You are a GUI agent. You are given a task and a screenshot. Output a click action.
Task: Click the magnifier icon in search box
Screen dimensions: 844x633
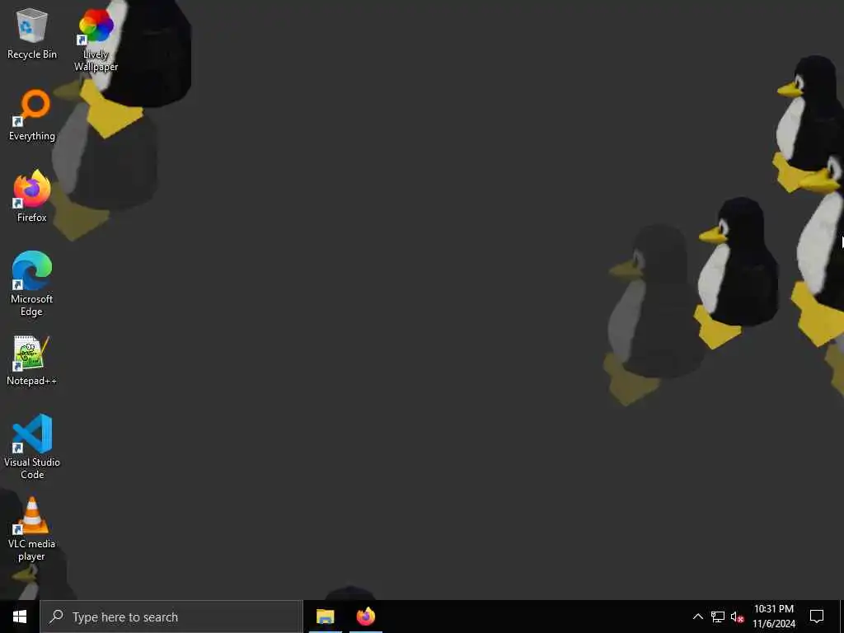57,617
